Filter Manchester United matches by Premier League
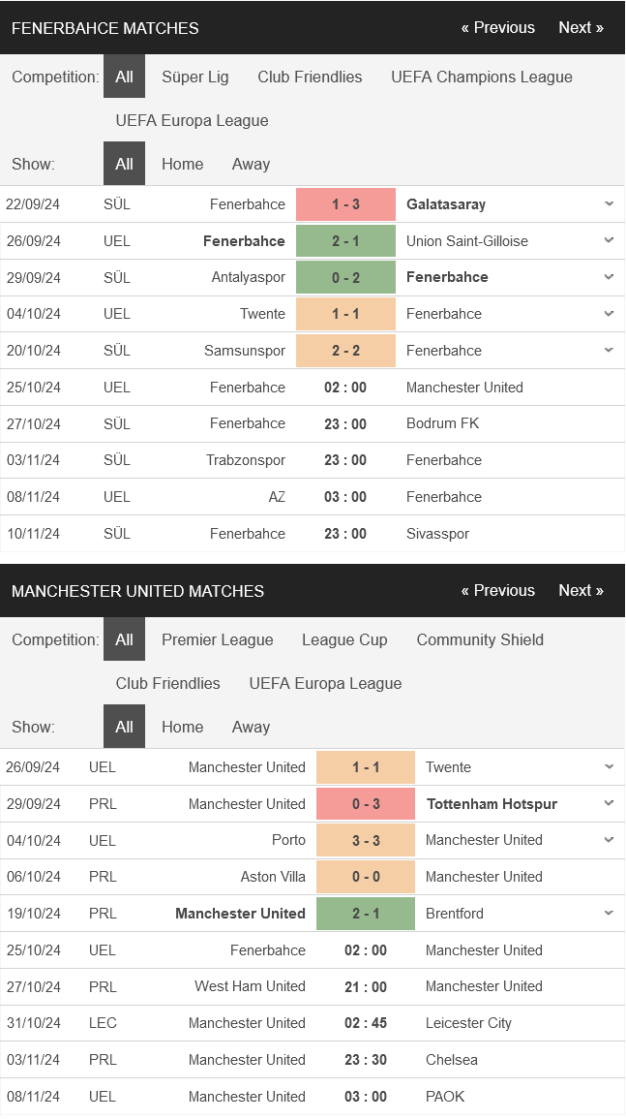Image resolution: width=626 pixels, height=1120 pixels. 218,640
